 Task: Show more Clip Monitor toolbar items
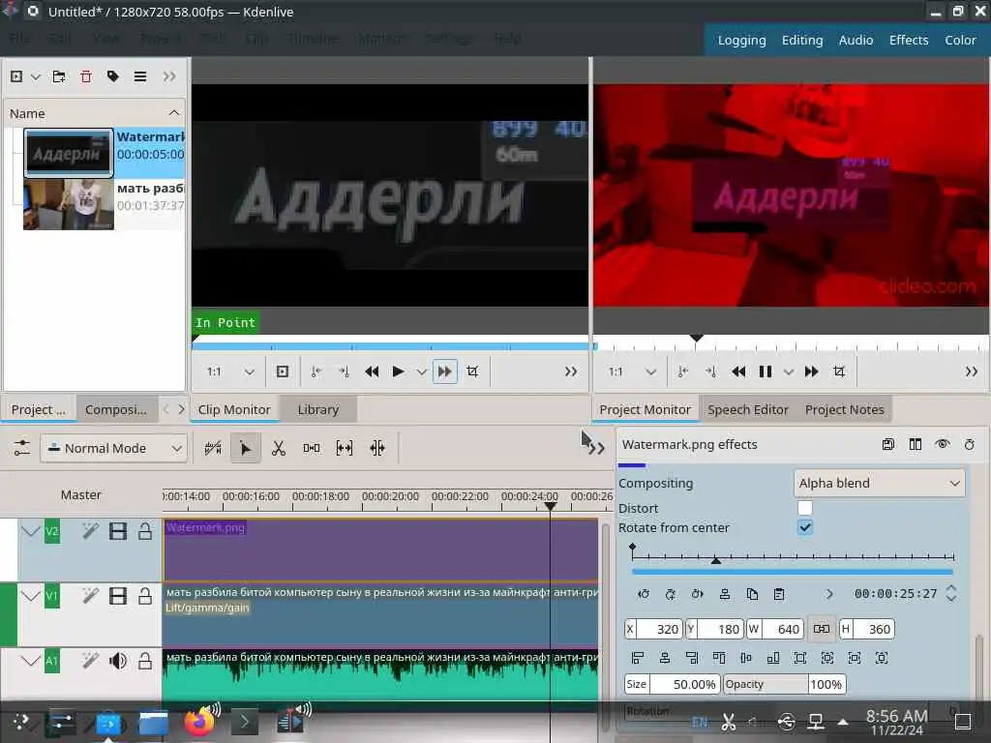coord(571,371)
